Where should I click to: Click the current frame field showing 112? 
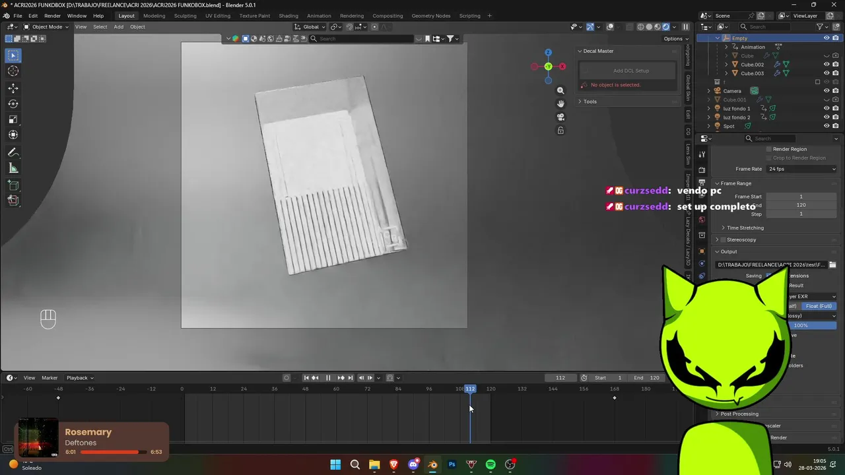point(560,378)
